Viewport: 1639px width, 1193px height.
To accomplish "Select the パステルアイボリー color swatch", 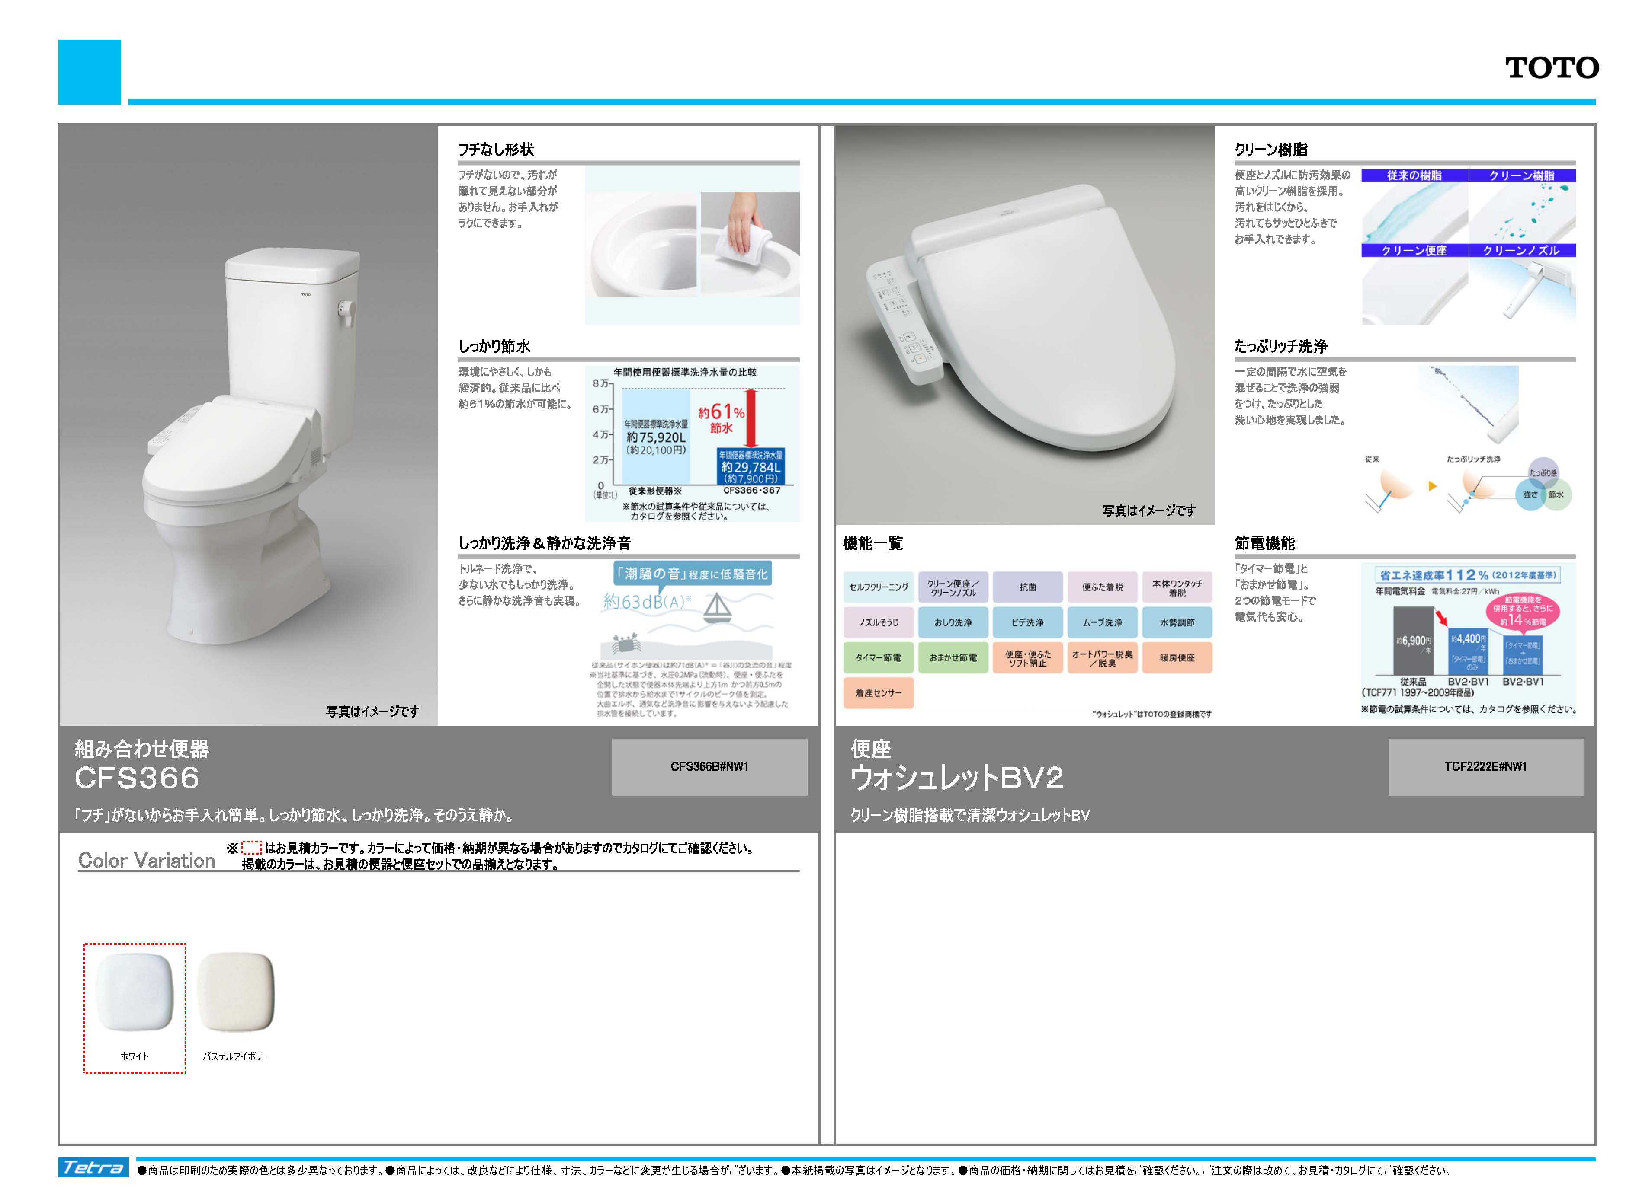I will coord(236,993).
